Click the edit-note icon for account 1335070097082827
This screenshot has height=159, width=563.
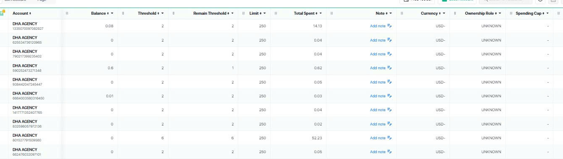pyautogui.click(x=389, y=26)
